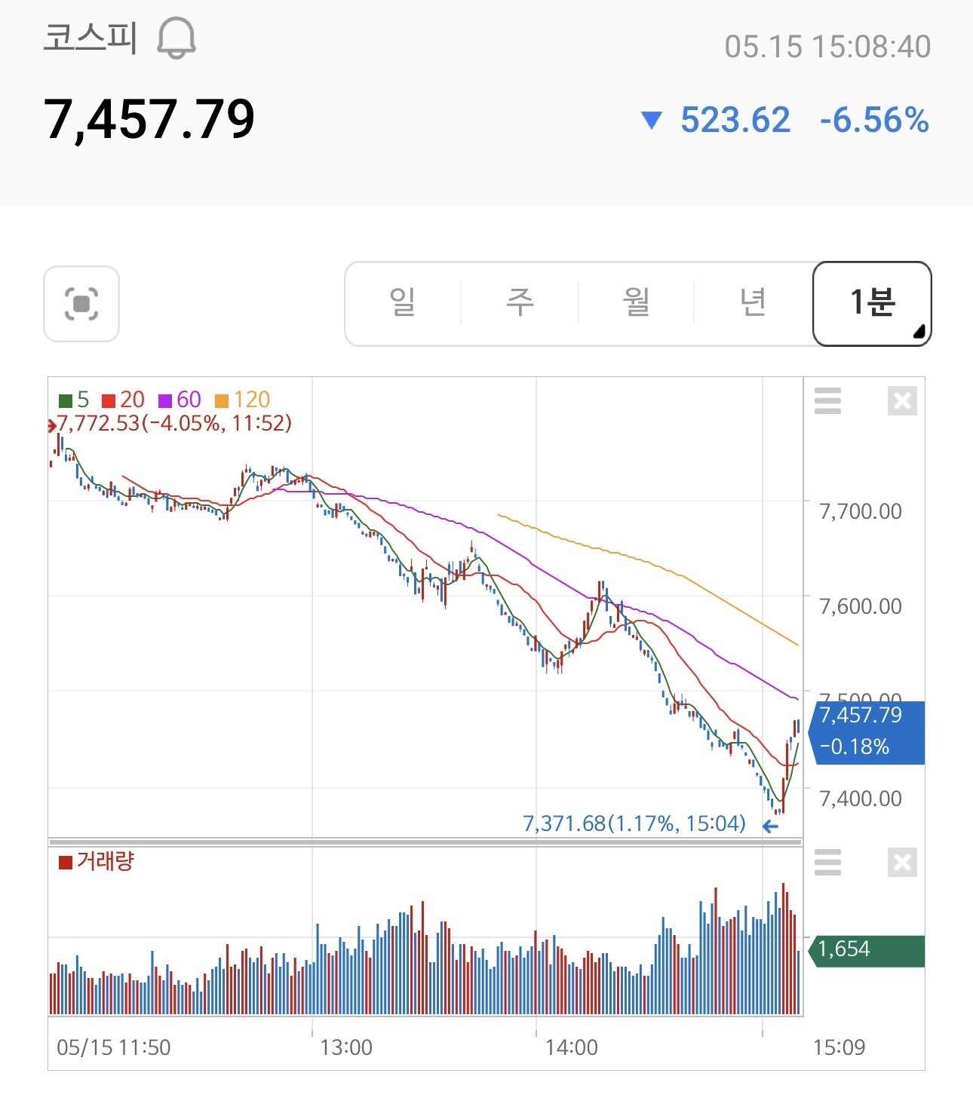Click the current price 7,457.79 axis tag
The width and height of the screenshot is (973, 1113).
[866, 732]
